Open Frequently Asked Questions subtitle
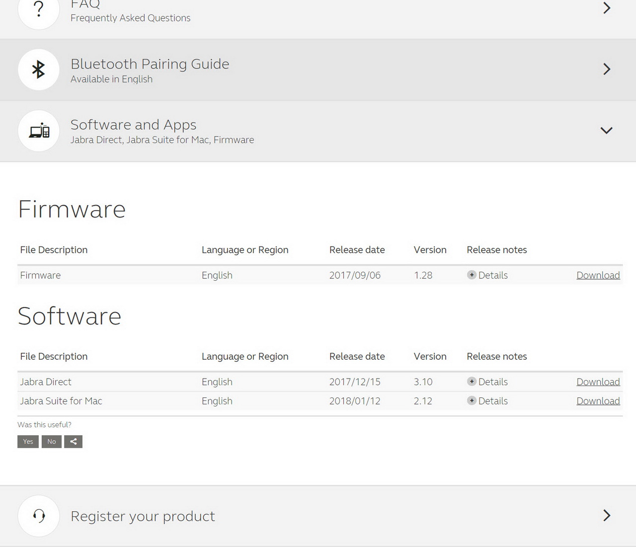Viewport: 636px width, 547px height. tap(130, 18)
